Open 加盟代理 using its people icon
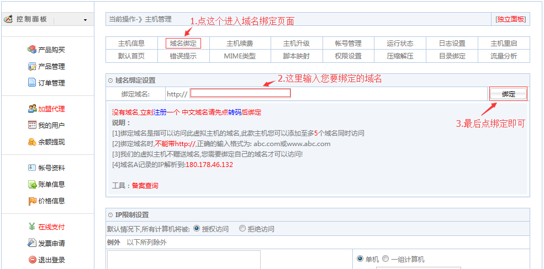Image resolution: width=544 pixels, height=269 pixels. coord(32,109)
